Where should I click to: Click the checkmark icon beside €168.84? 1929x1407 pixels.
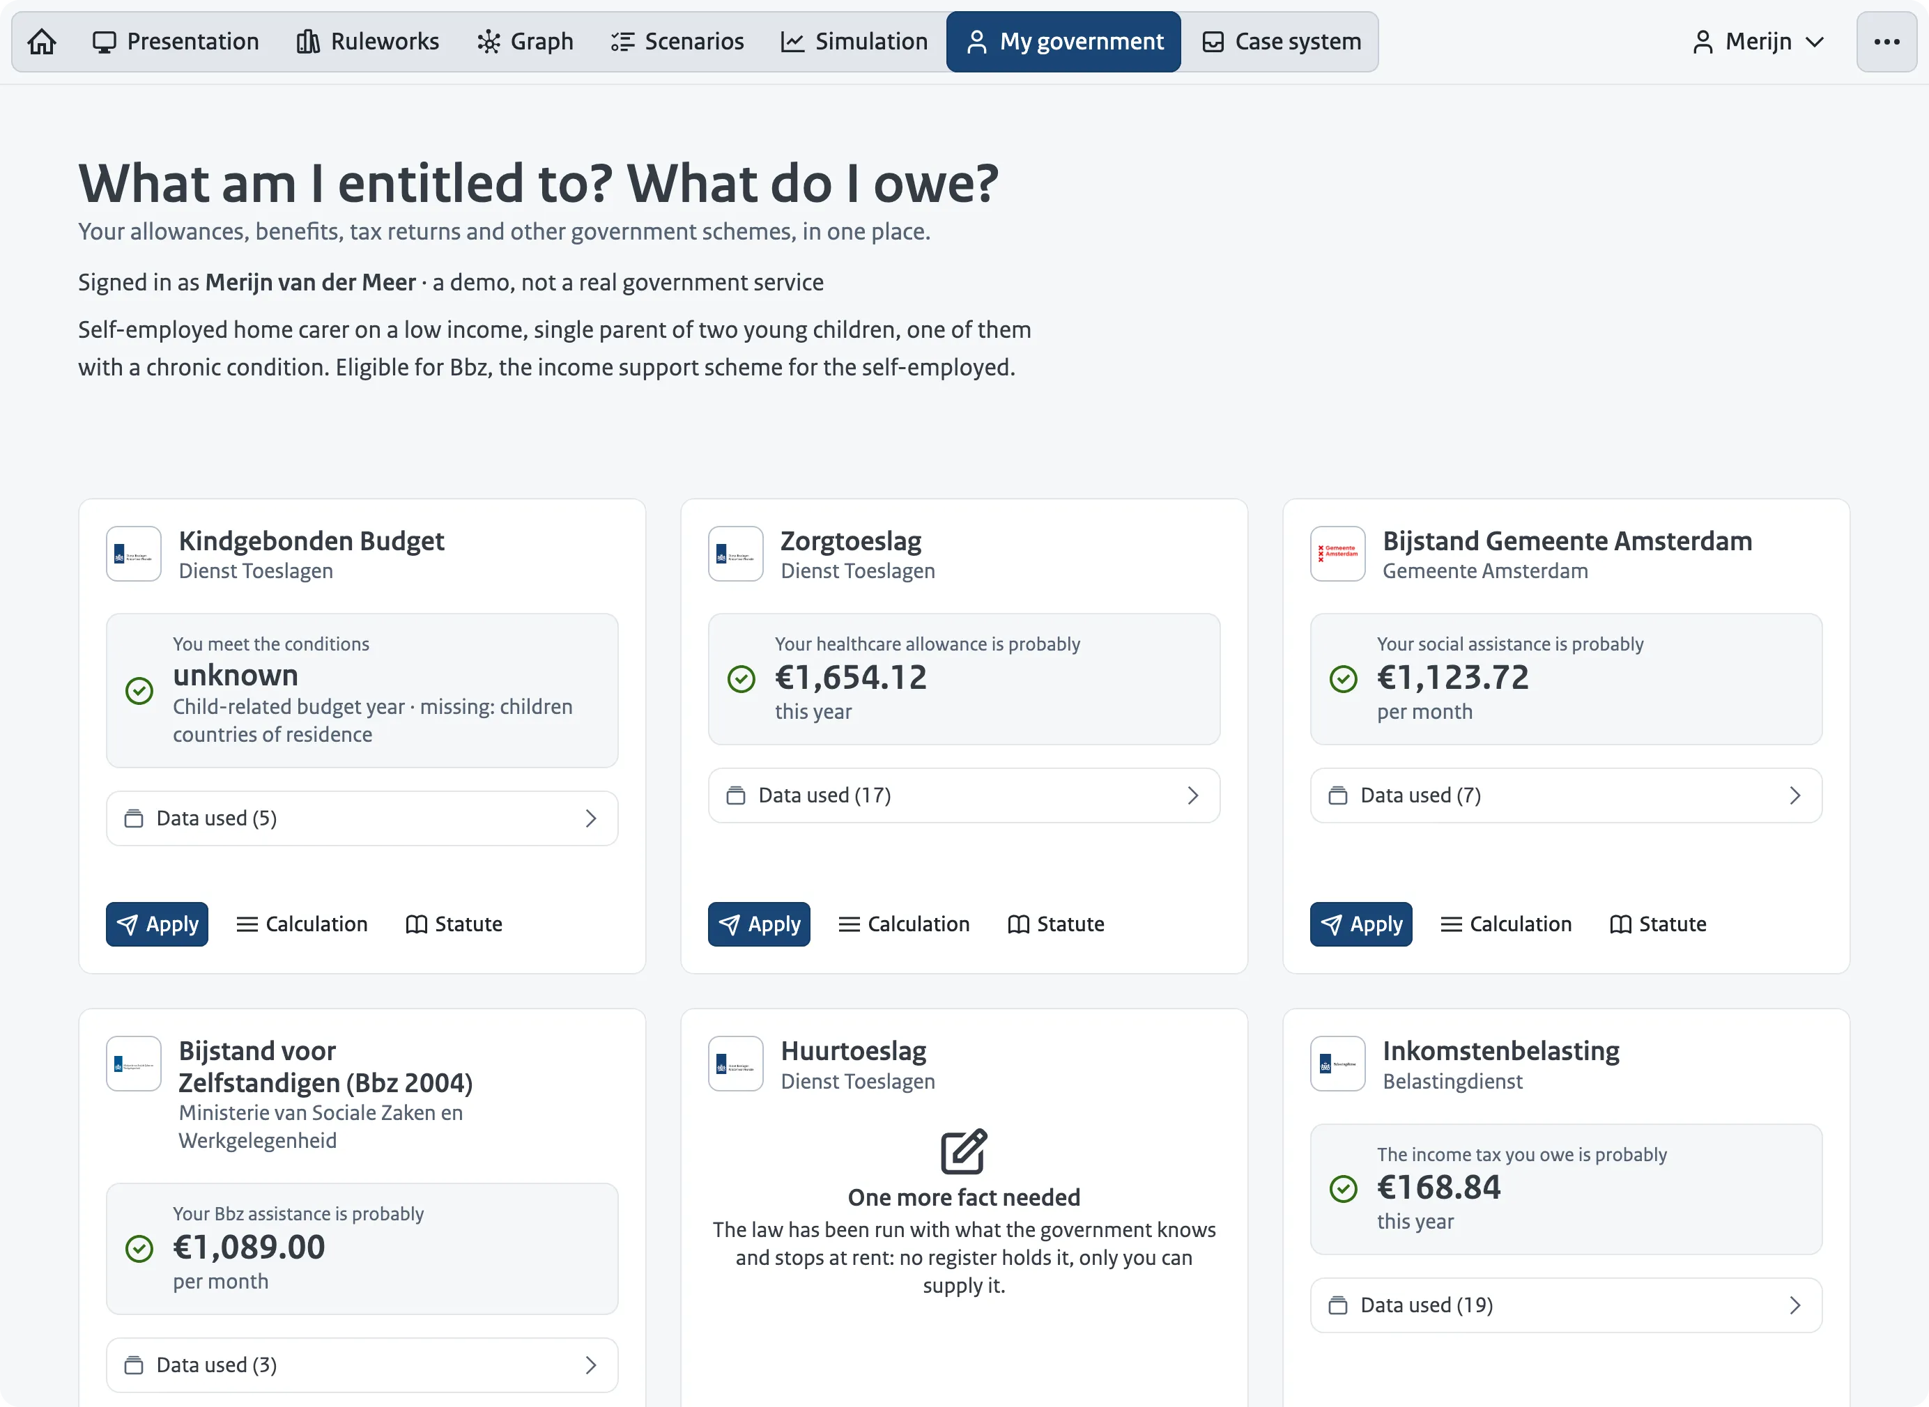pos(1344,1188)
